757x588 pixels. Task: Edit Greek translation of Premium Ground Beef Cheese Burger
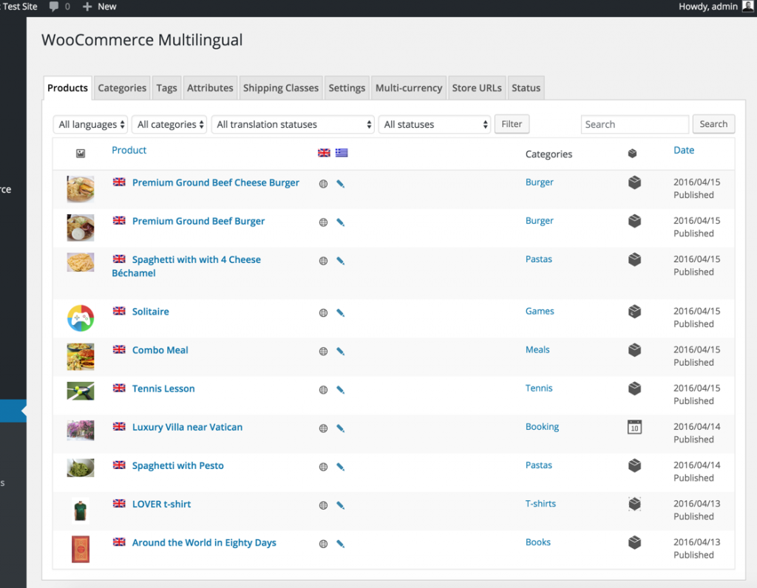point(340,184)
